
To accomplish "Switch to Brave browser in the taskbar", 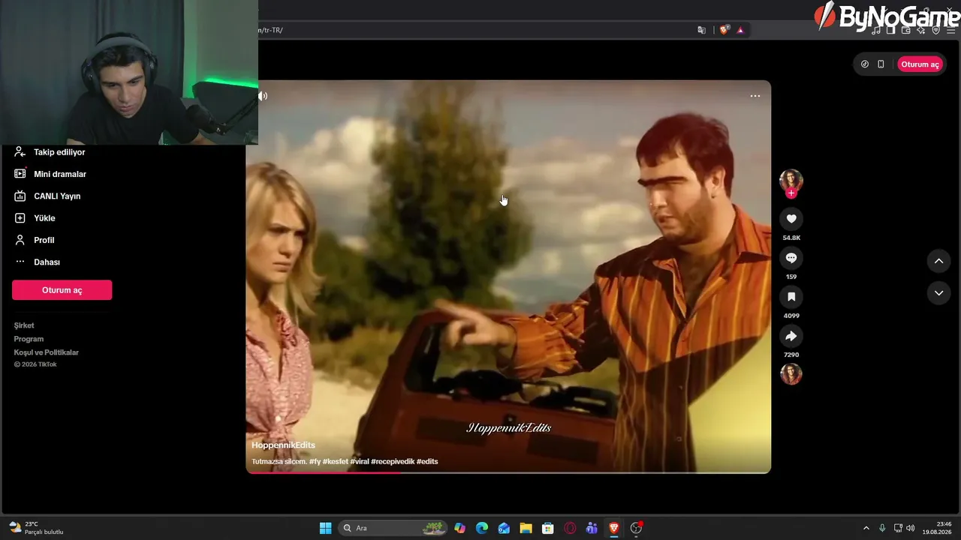I will pyautogui.click(x=613, y=528).
